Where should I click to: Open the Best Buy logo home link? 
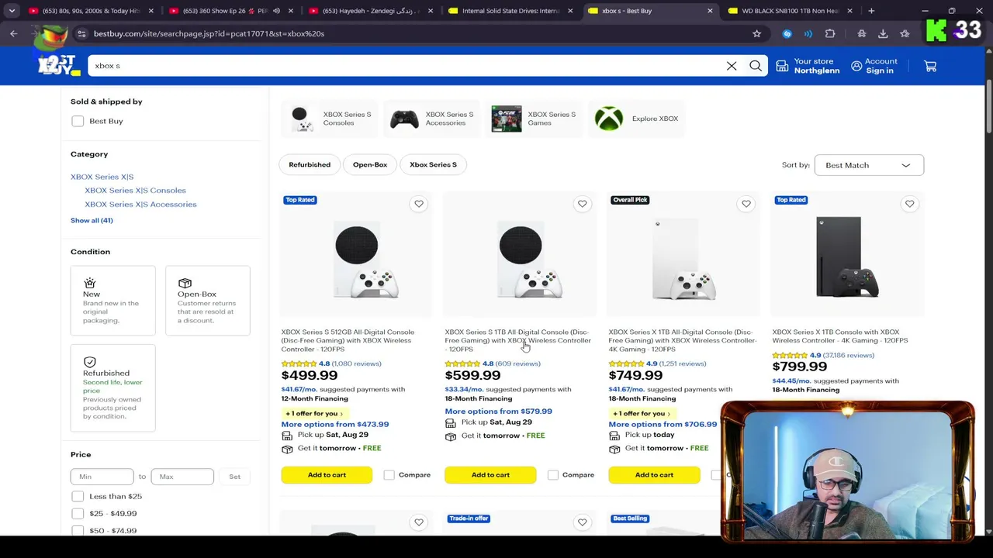pyautogui.click(x=59, y=64)
